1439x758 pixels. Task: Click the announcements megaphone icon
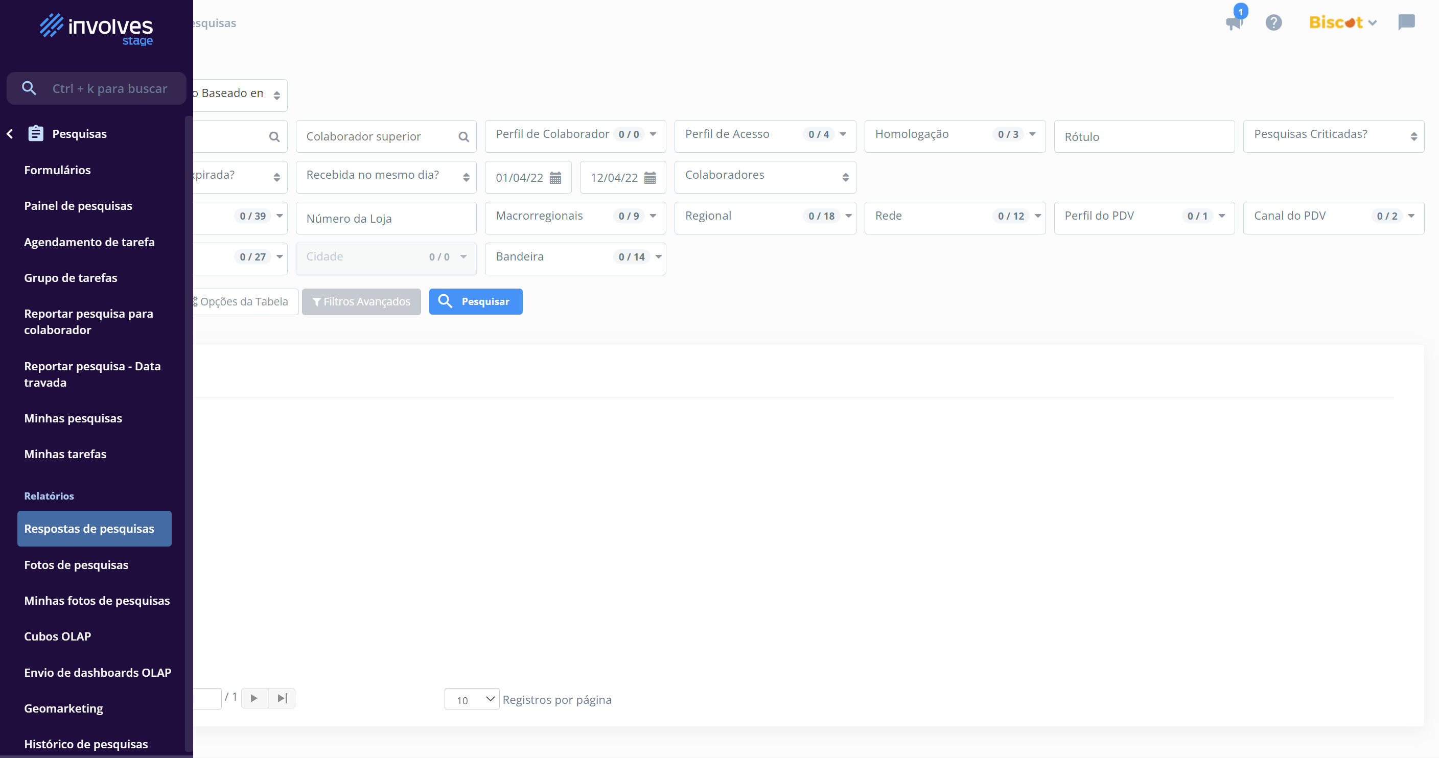point(1233,22)
